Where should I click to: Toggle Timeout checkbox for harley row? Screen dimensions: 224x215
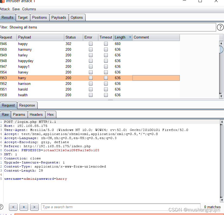point(106,55)
